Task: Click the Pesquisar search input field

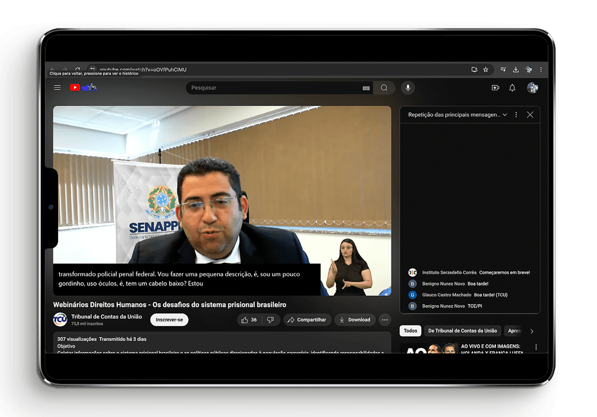Action: click(274, 88)
